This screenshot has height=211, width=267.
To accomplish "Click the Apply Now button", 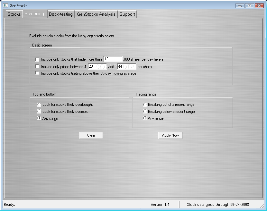I will tap(170, 135).
